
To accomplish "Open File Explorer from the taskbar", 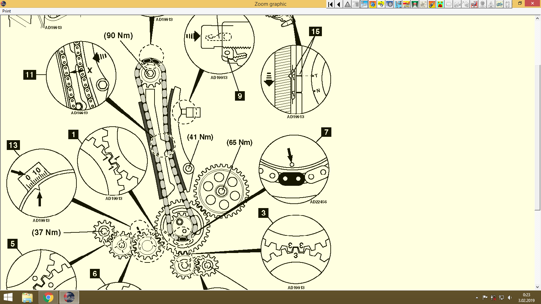I will [27, 298].
